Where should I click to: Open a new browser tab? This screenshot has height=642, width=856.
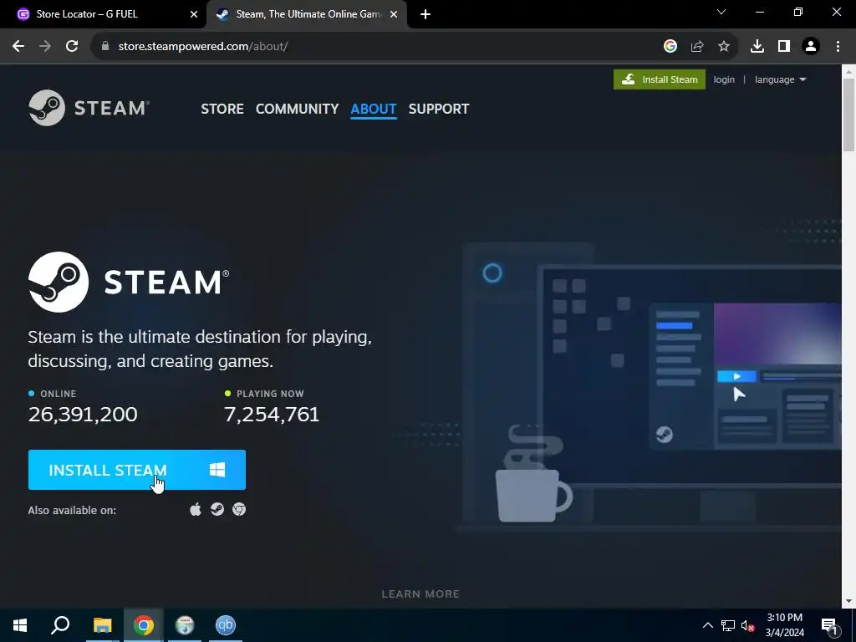(x=425, y=14)
